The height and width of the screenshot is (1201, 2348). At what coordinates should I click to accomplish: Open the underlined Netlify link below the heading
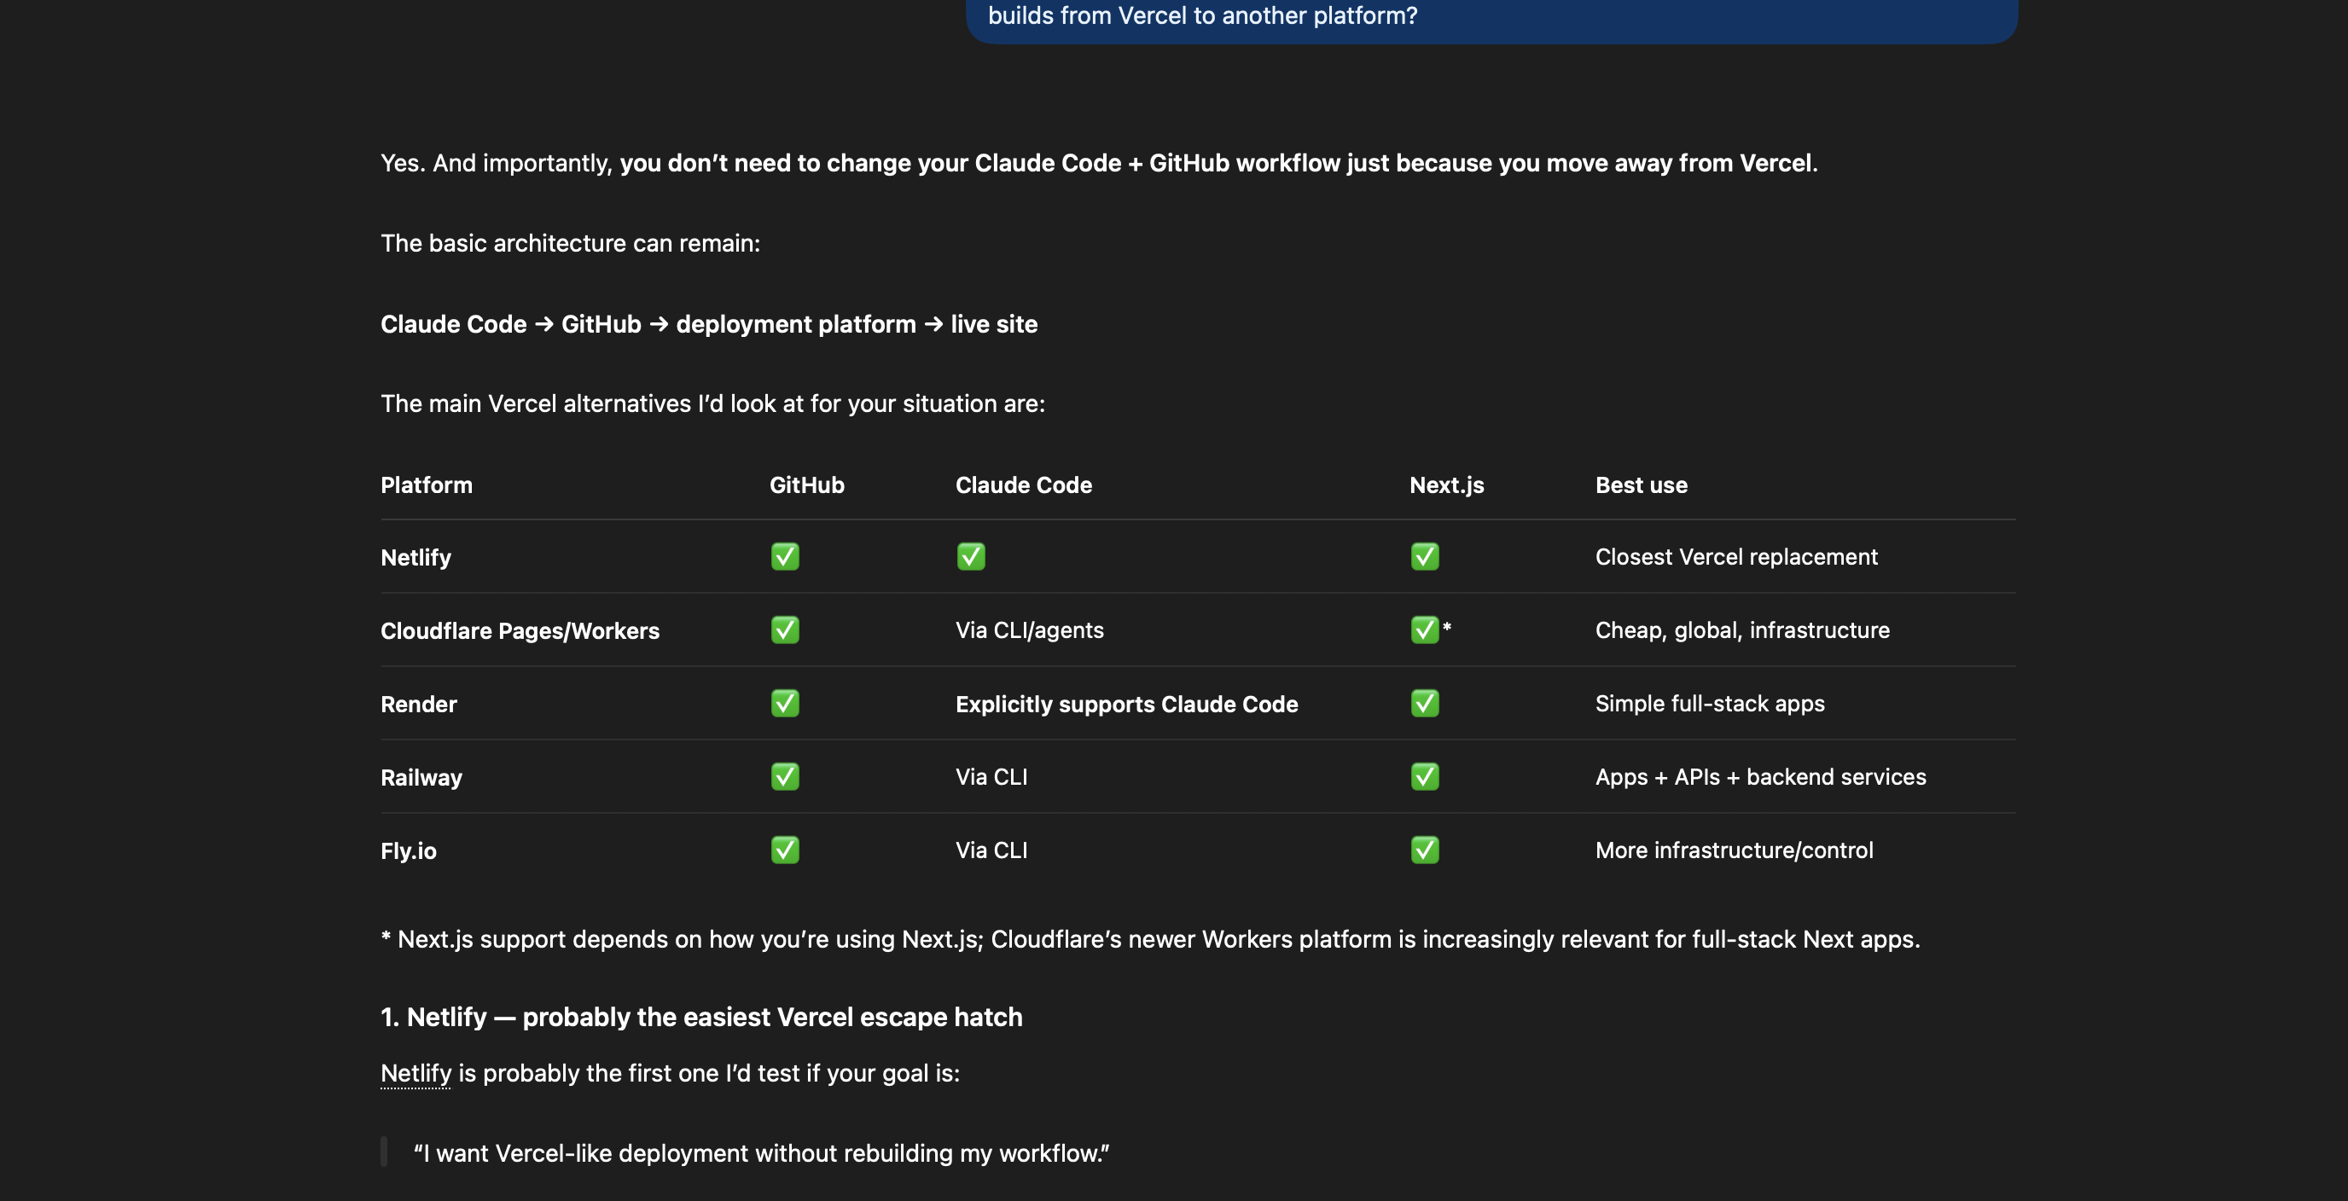416,1073
